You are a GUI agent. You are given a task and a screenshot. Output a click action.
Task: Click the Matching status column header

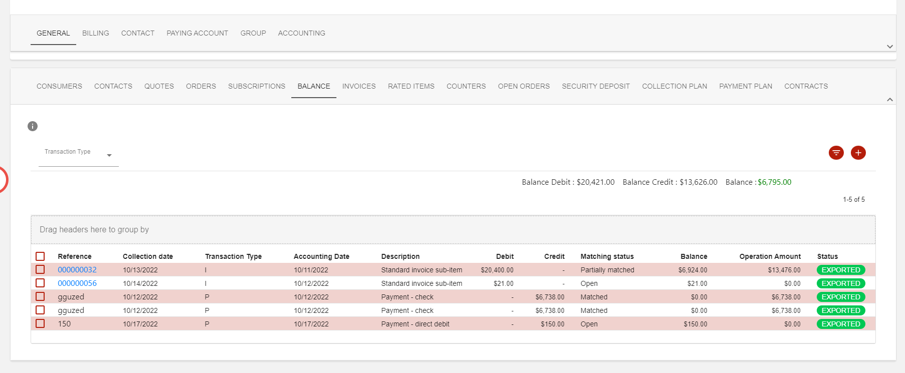point(607,256)
